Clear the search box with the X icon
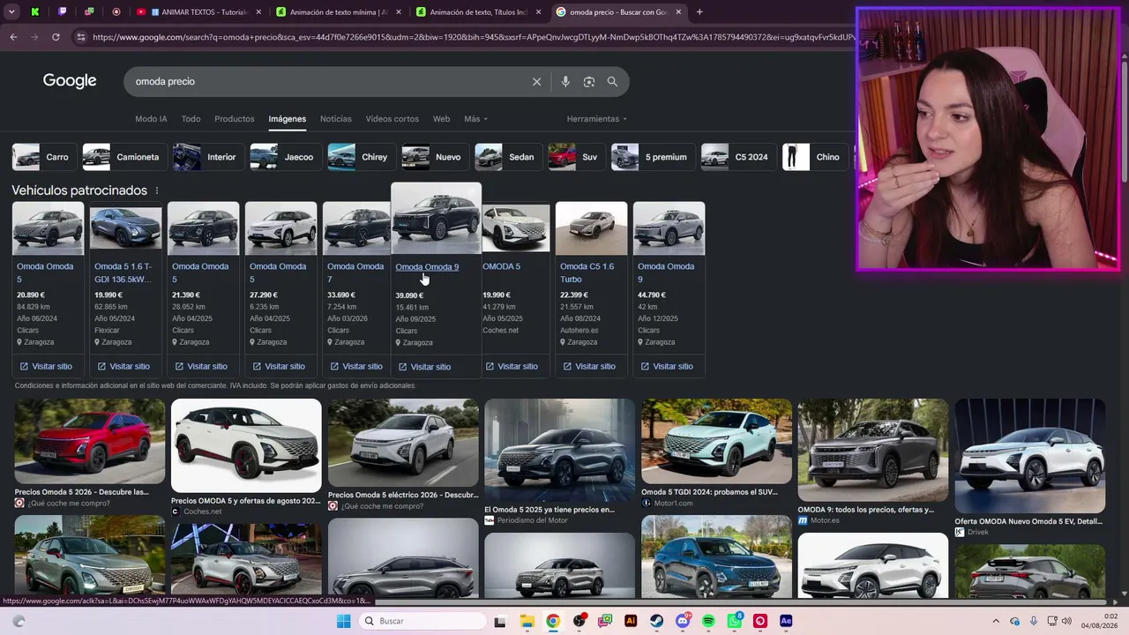The height and width of the screenshot is (635, 1129). pos(536,82)
